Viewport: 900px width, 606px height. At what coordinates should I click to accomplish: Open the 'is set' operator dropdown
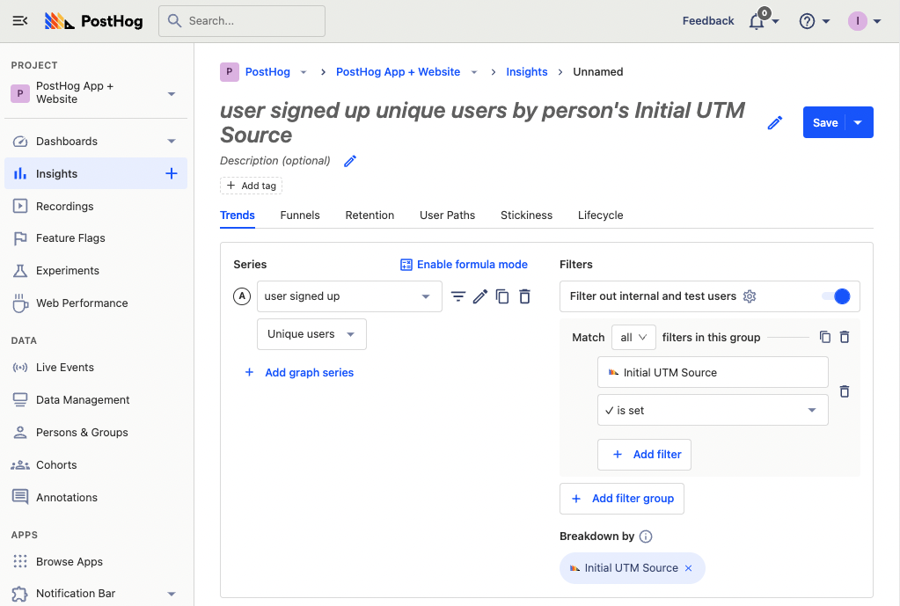(713, 410)
